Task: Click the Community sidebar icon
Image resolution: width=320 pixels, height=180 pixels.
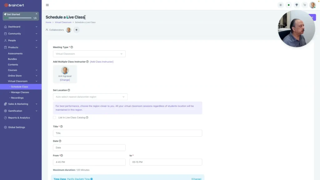Action: point(6,34)
